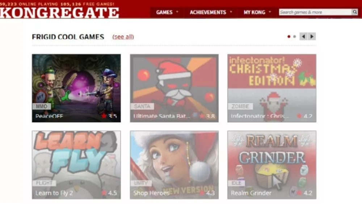The height and width of the screenshot is (204, 362).
Task: Open the Achievements menu
Action: [208, 12]
